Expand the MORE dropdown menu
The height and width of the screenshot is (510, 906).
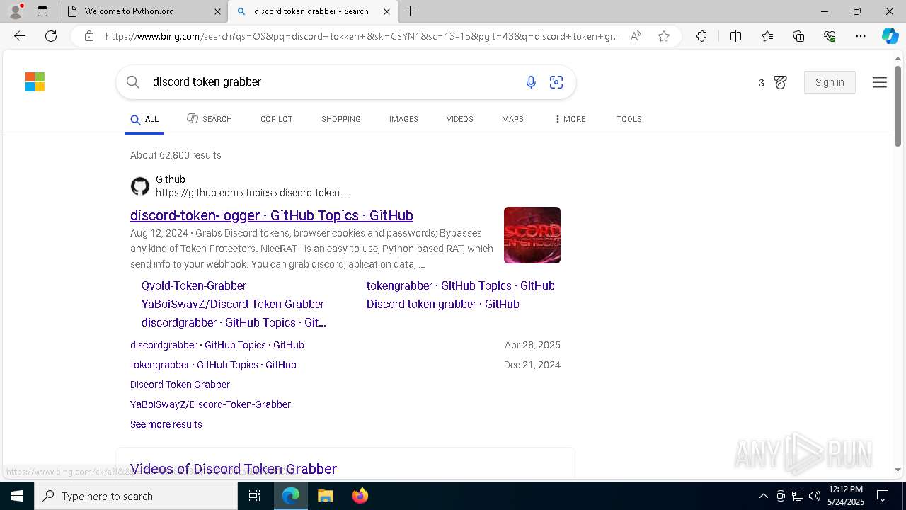click(x=570, y=119)
